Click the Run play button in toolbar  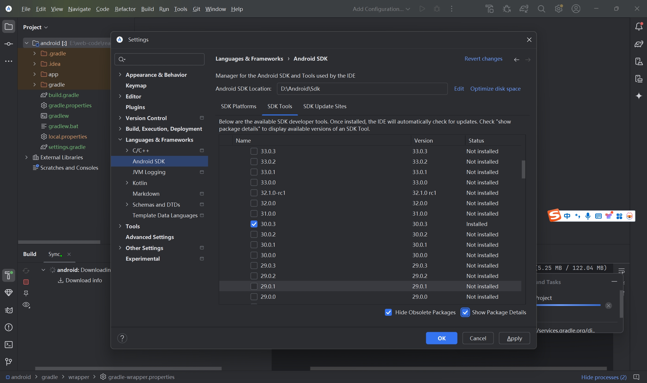pyautogui.click(x=422, y=9)
